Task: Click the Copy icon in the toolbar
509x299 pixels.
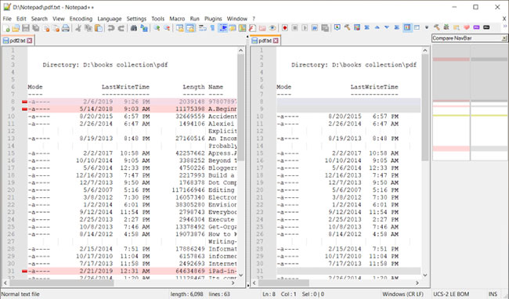Action: pyautogui.click(x=88, y=28)
